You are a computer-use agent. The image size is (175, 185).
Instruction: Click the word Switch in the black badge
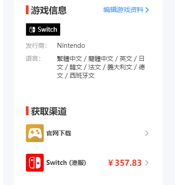47,29
